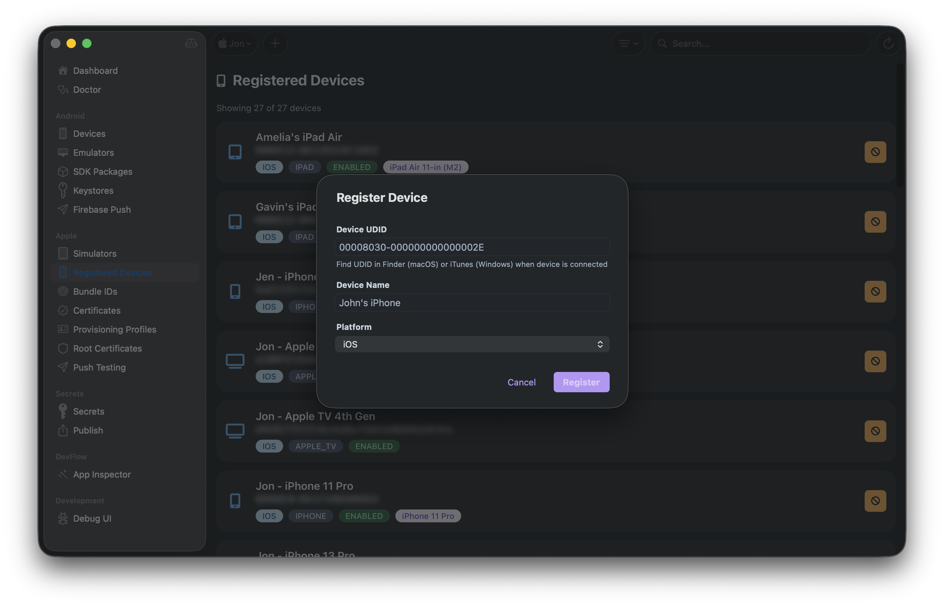The width and height of the screenshot is (944, 607).
Task: Disable Amelia's iPad Air device
Action: click(x=876, y=152)
